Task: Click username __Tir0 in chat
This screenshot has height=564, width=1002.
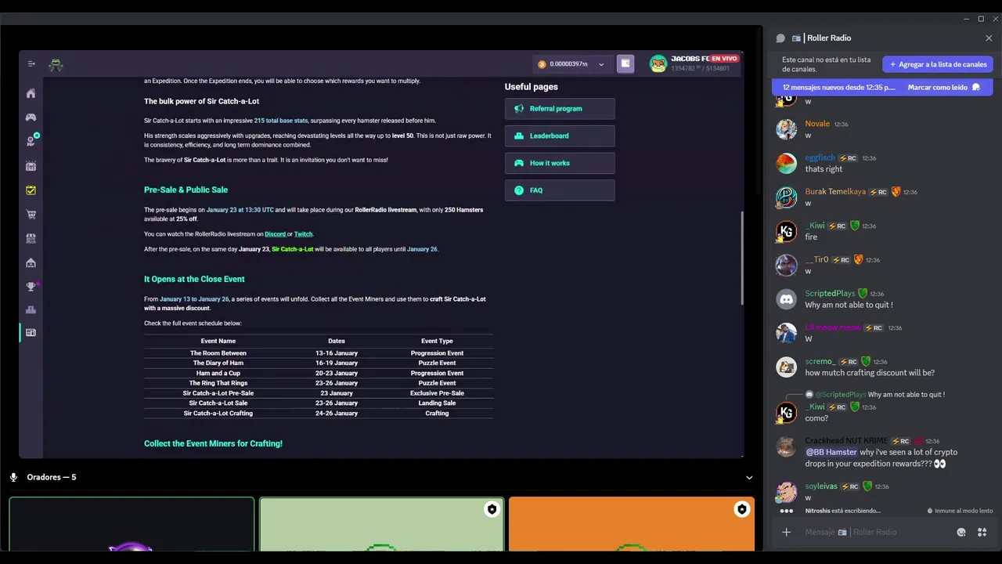Action: (x=816, y=259)
